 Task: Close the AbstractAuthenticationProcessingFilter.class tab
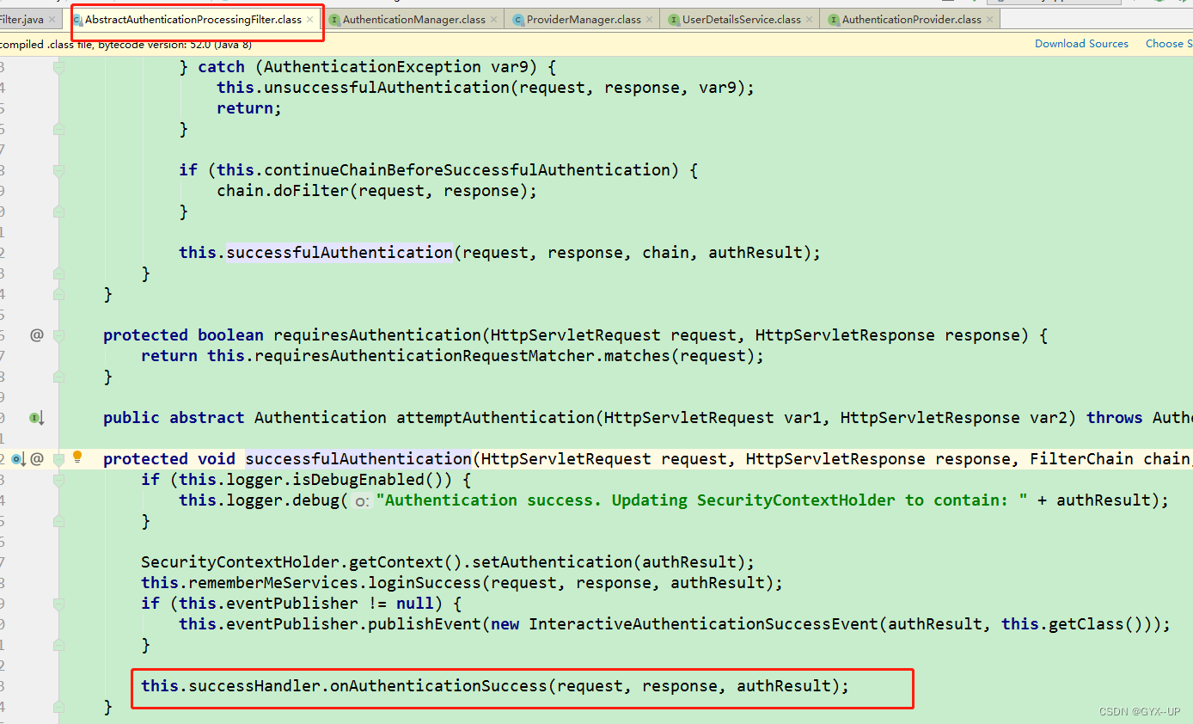311,20
